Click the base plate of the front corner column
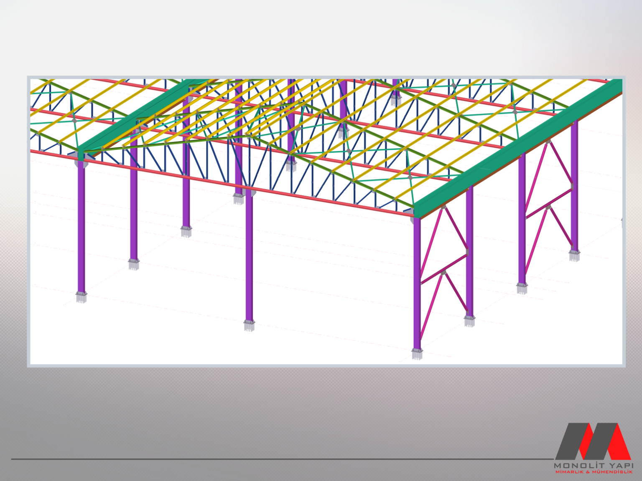 [x=417, y=354]
